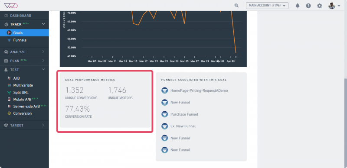Screen dimensions: 347x168
Task: Open the Ex. New Funnel link
Action: (x=183, y=126)
